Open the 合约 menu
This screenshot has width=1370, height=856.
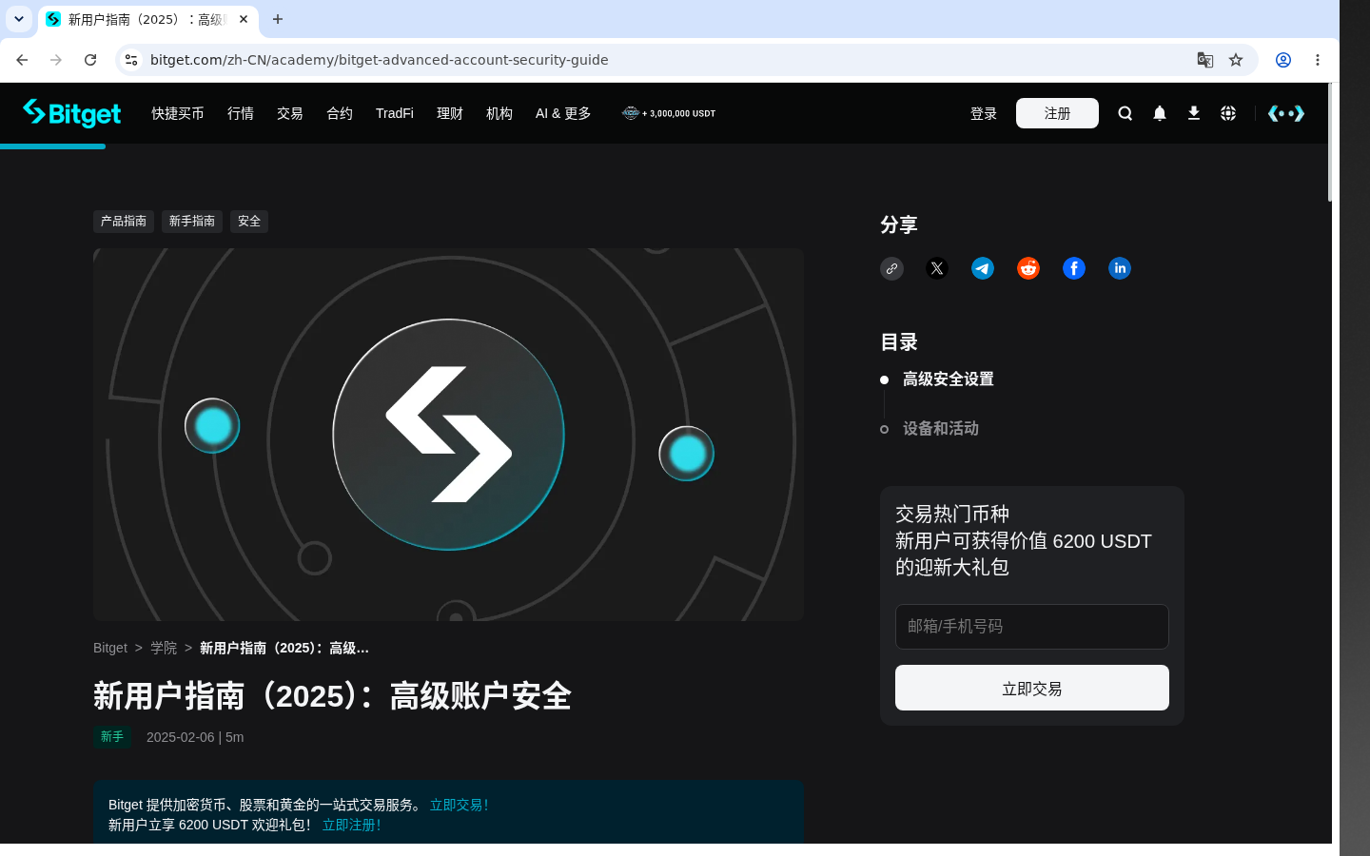(340, 113)
